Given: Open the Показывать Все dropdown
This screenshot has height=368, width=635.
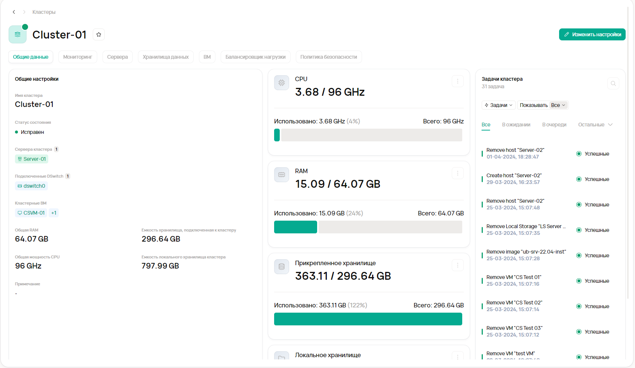Looking at the screenshot, I should pos(558,105).
